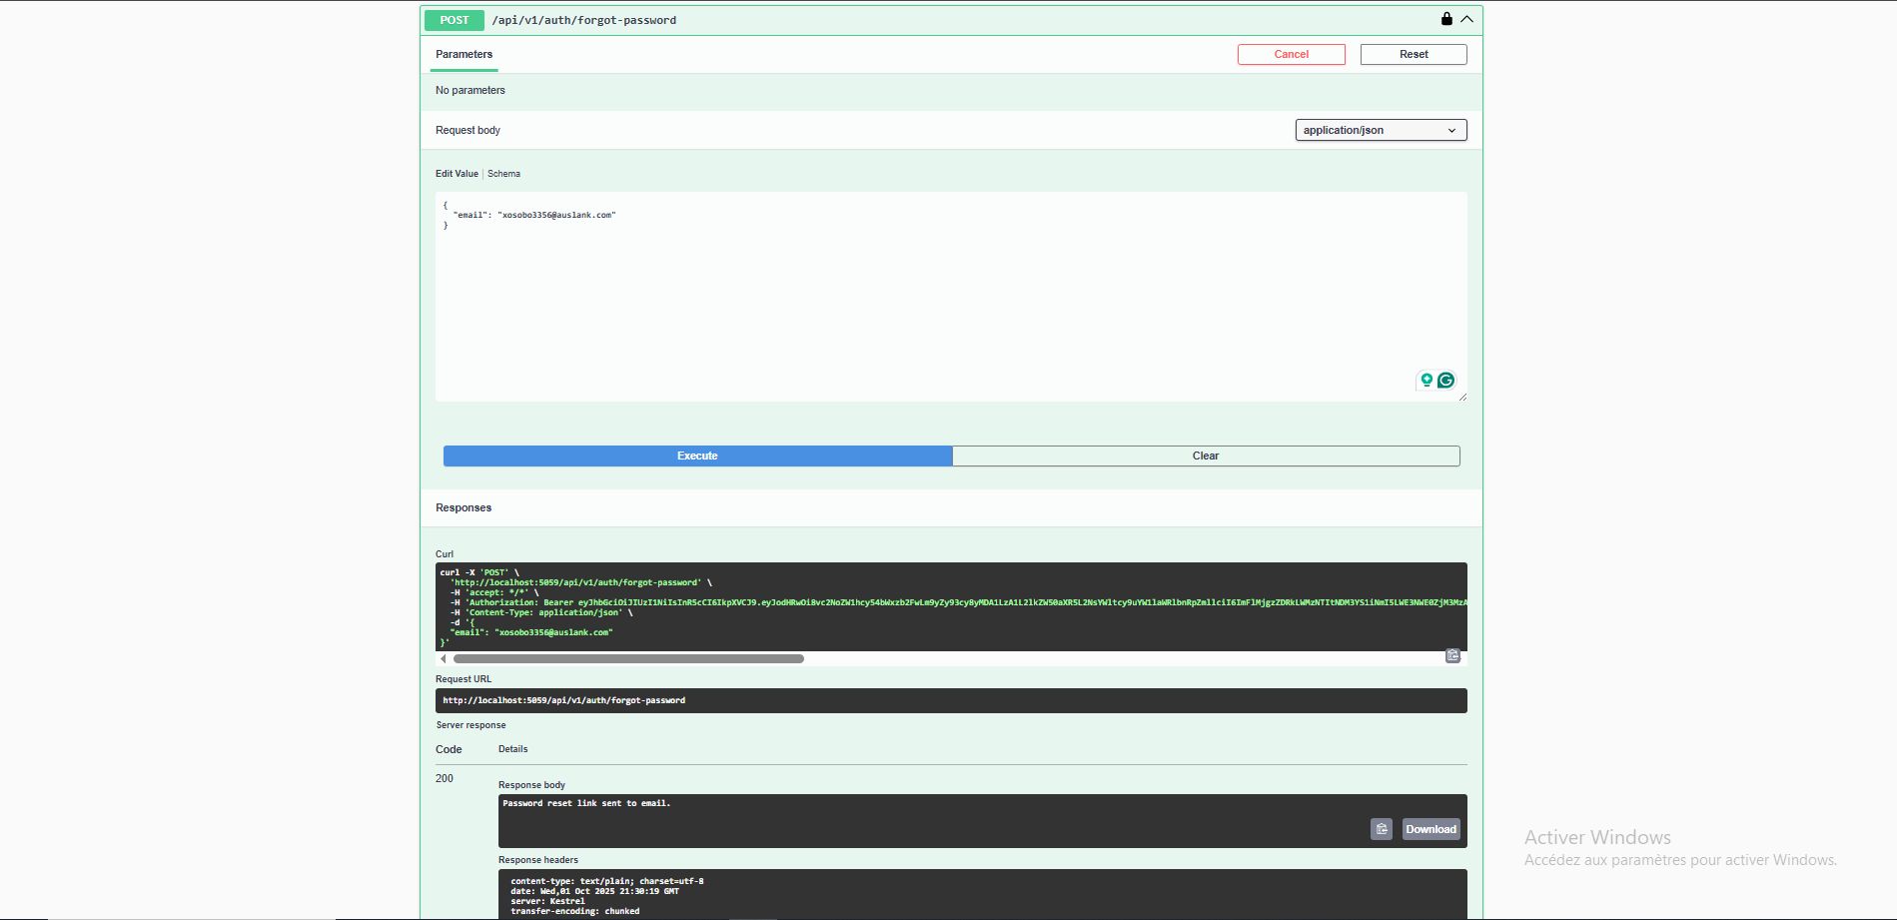Click the green lightbulb suggestion icon
Screen dimensions: 1897x920
[1426, 380]
